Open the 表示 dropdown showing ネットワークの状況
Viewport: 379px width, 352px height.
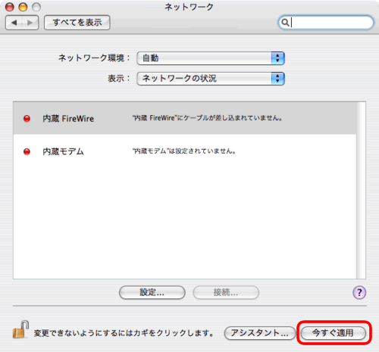tap(211, 79)
